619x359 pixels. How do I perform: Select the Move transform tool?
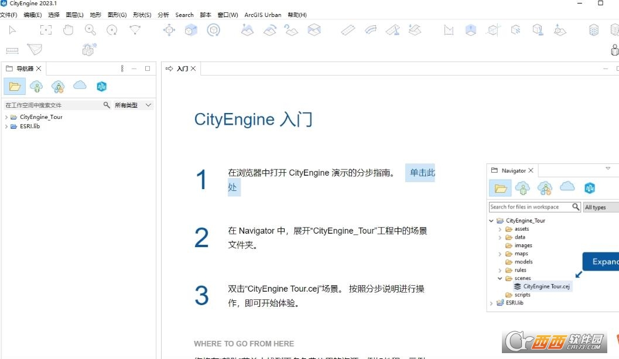(x=169, y=30)
